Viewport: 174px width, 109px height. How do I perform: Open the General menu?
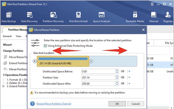coord(7,36)
